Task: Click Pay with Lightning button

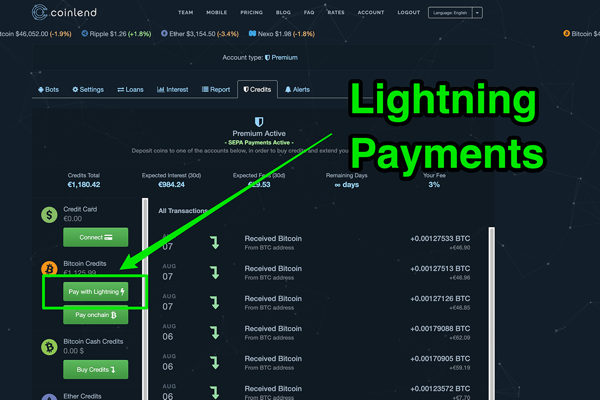Action: coord(95,292)
